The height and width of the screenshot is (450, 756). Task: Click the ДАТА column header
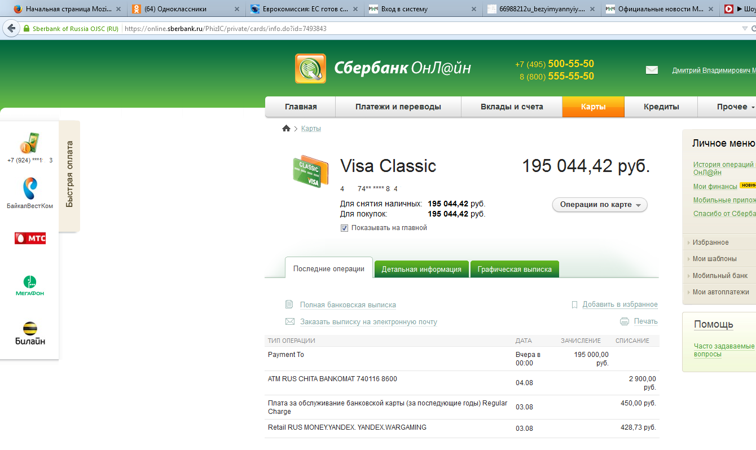point(524,341)
